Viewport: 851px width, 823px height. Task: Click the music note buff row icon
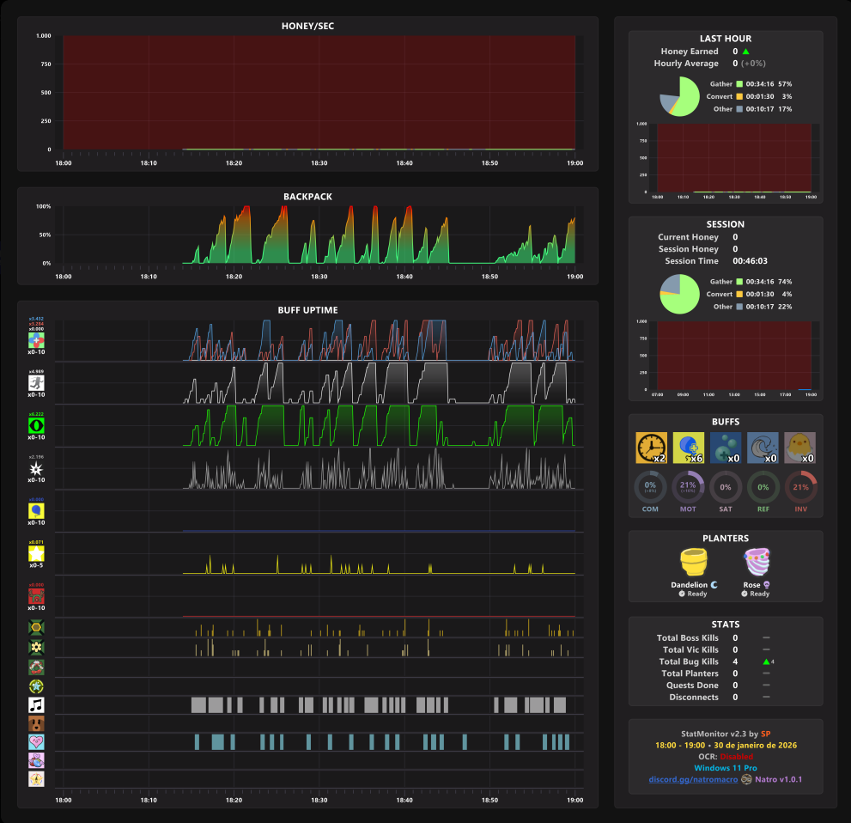36,705
